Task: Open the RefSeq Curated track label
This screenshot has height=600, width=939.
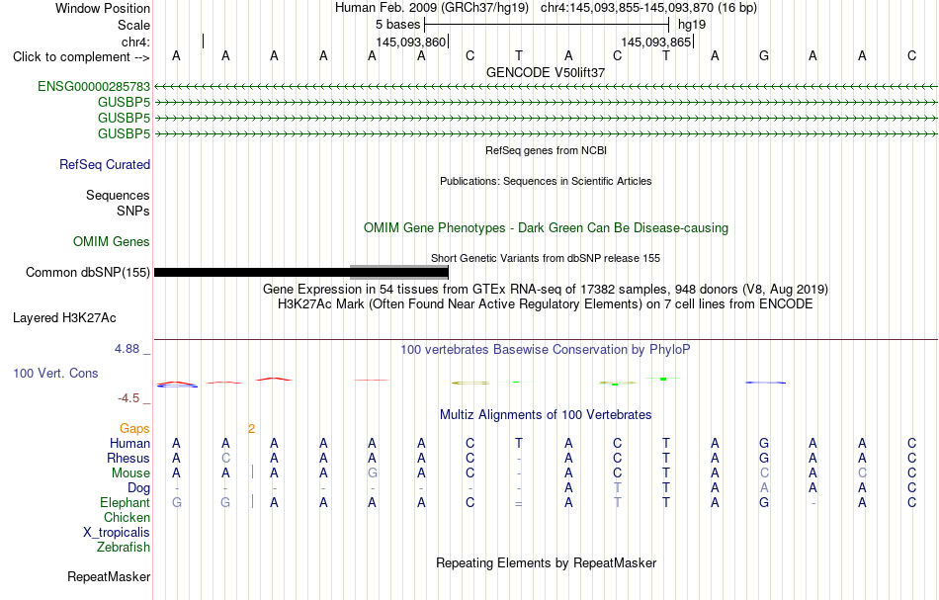Action: [x=105, y=165]
